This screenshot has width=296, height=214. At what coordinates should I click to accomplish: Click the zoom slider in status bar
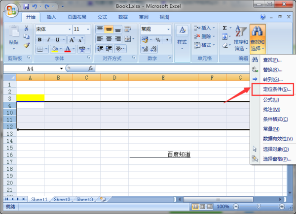(259, 206)
